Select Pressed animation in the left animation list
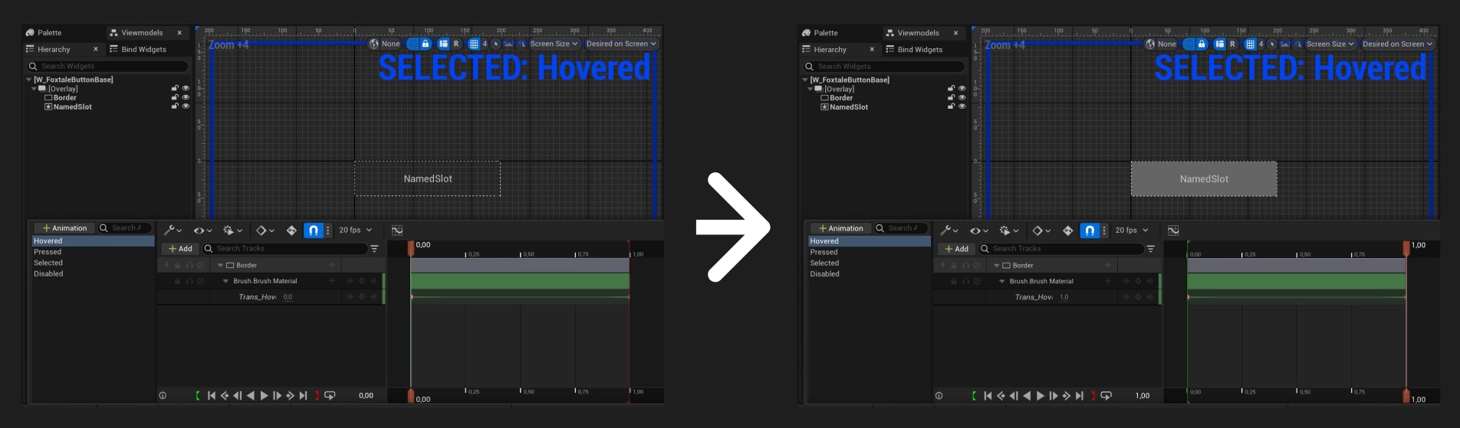This screenshot has height=428, width=1460. 48,252
